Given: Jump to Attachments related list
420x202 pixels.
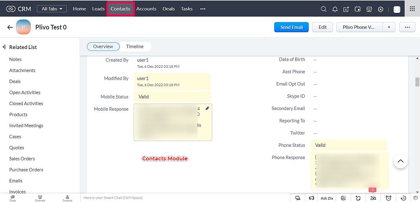Looking at the screenshot, I should (22, 71).
